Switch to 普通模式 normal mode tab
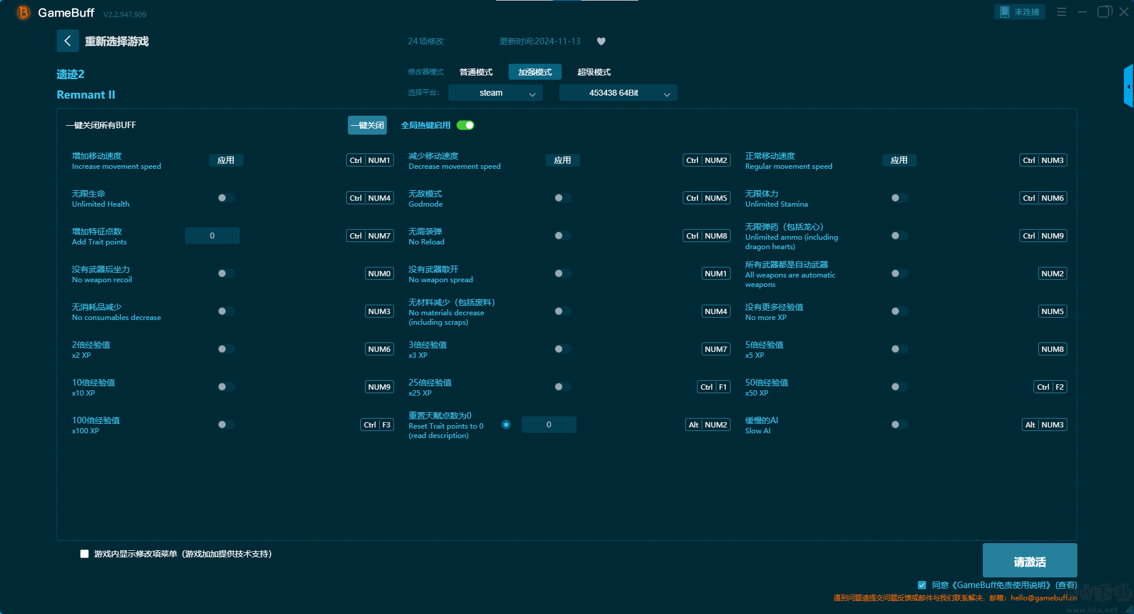 pos(476,72)
